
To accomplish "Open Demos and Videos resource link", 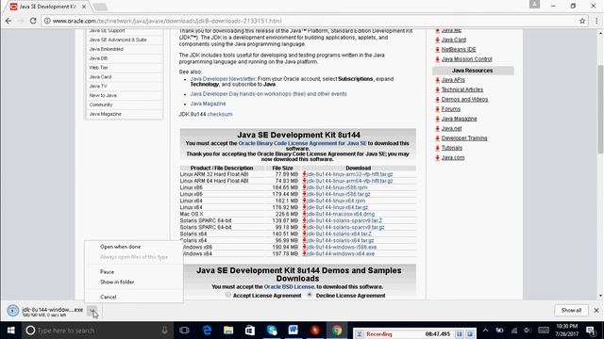I will pyautogui.click(x=464, y=99).
